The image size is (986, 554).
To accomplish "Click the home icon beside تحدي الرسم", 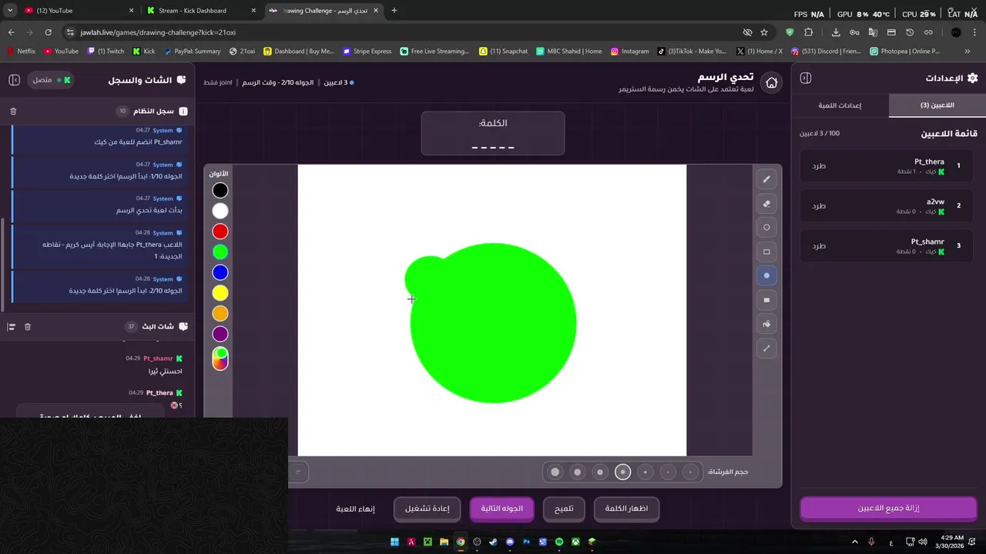I will coord(771,82).
